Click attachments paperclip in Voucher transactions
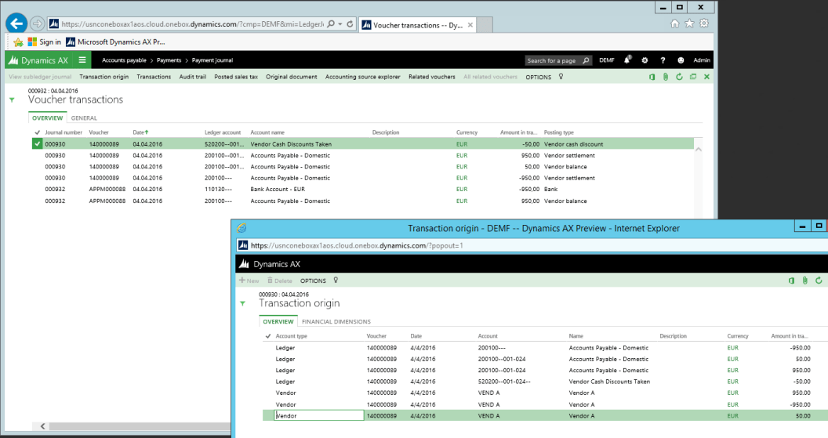The image size is (828, 438). click(666, 77)
